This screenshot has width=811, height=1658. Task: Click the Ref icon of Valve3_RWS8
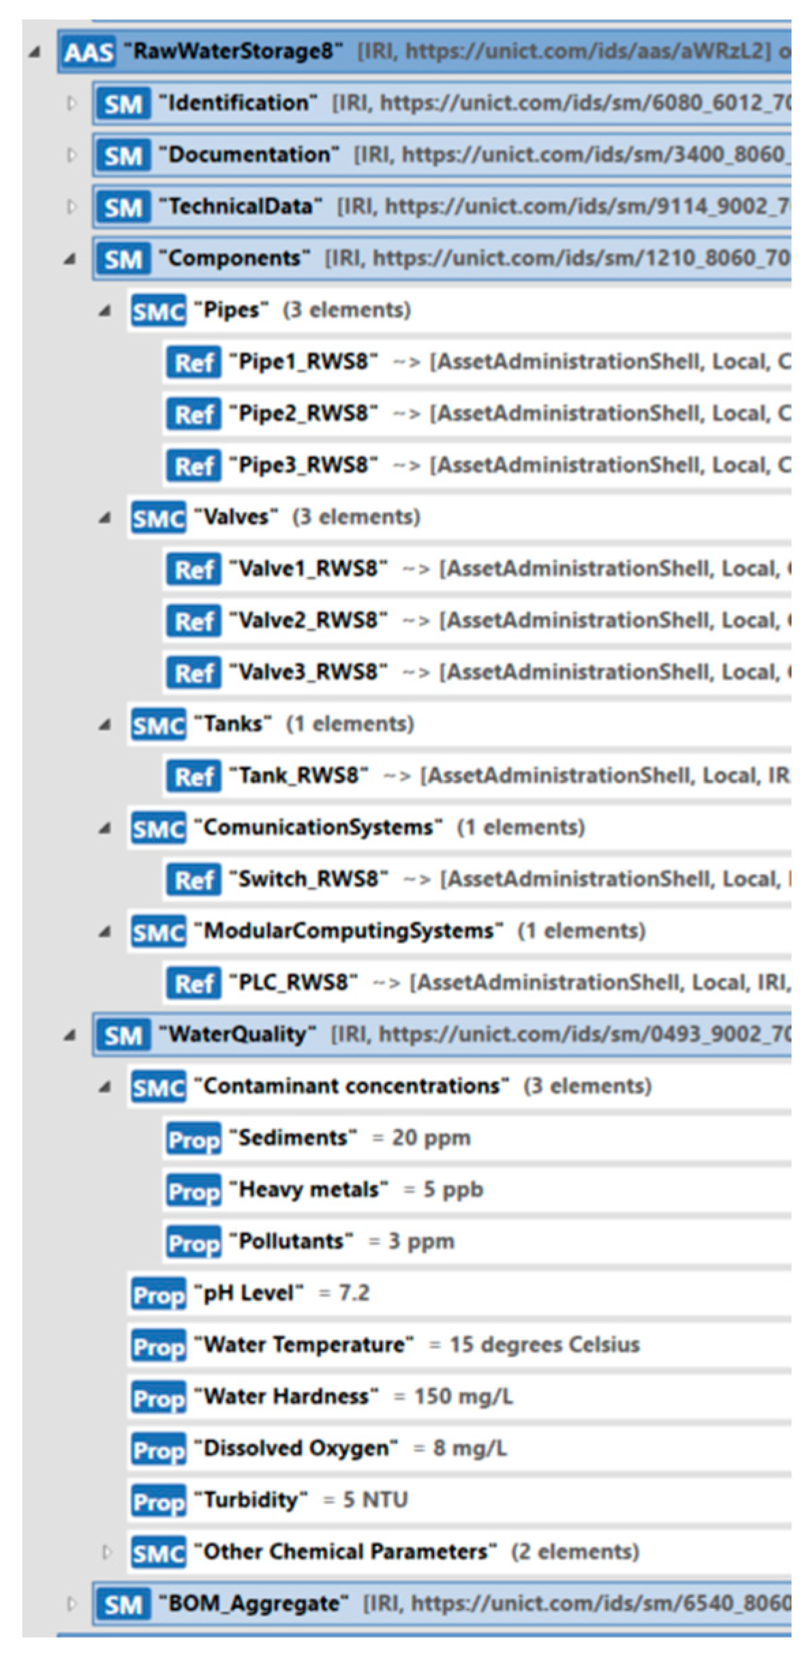pyautogui.click(x=194, y=673)
